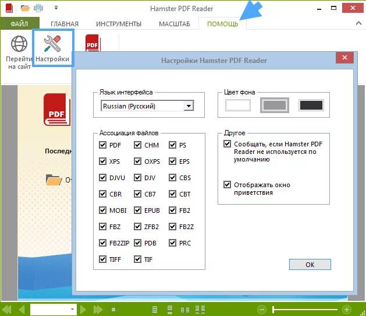The image size is (366, 316).
Task: Disable the FB2Z file association
Action: (x=172, y=227)
